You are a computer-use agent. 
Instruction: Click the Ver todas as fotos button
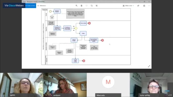31,5
